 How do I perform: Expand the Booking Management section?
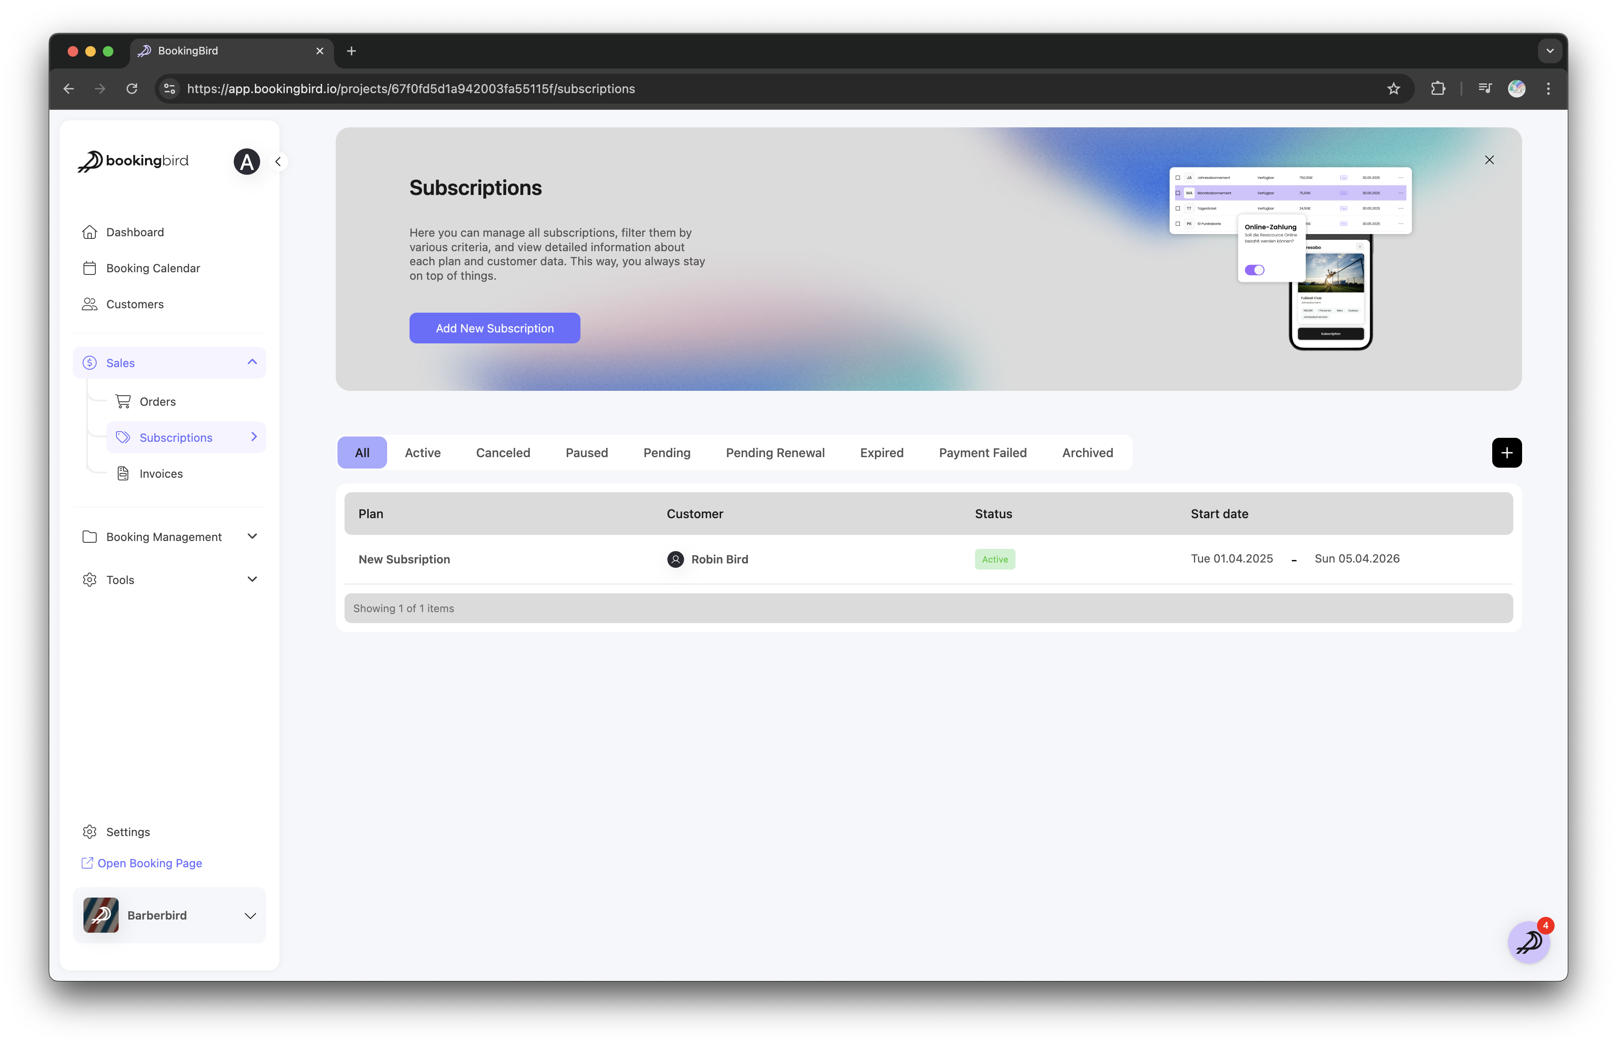pos(252,536)
